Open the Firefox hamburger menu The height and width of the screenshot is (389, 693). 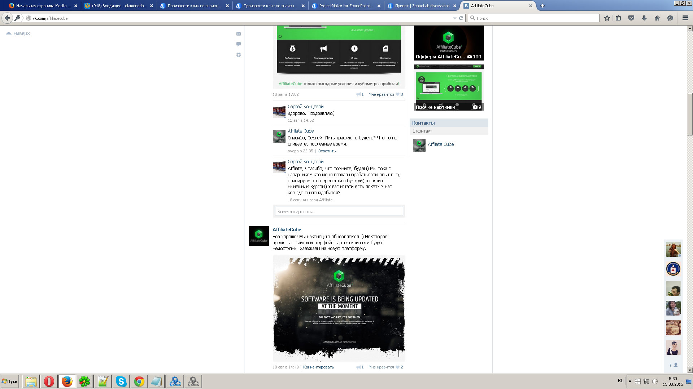point(685,18)
